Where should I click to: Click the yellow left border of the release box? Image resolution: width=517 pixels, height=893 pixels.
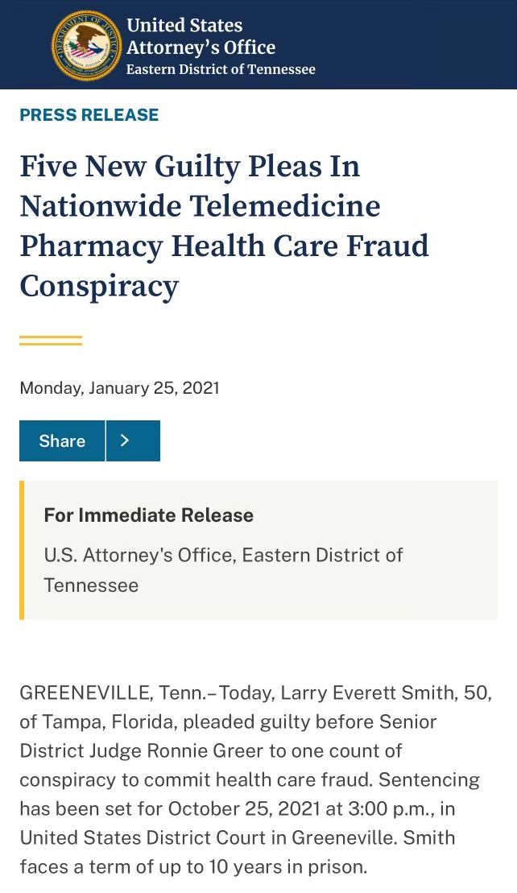[22, 550]
